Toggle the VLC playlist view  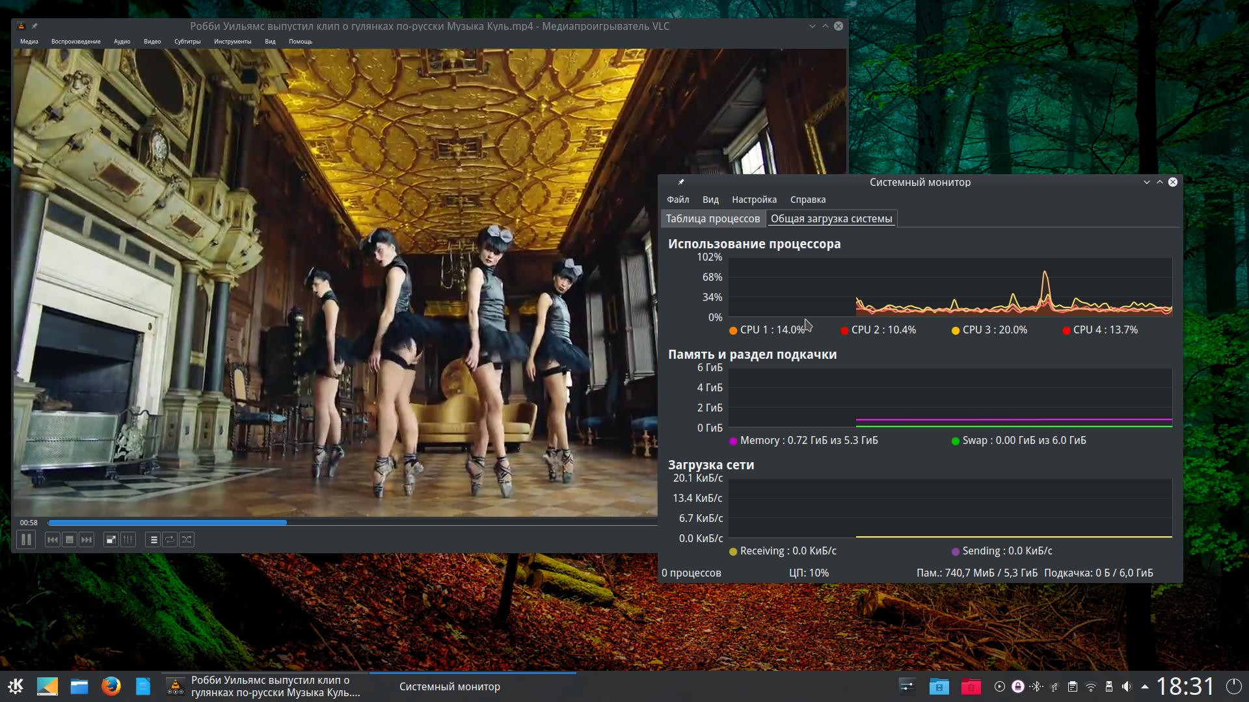pyautogui.click(x=153, y=539)
